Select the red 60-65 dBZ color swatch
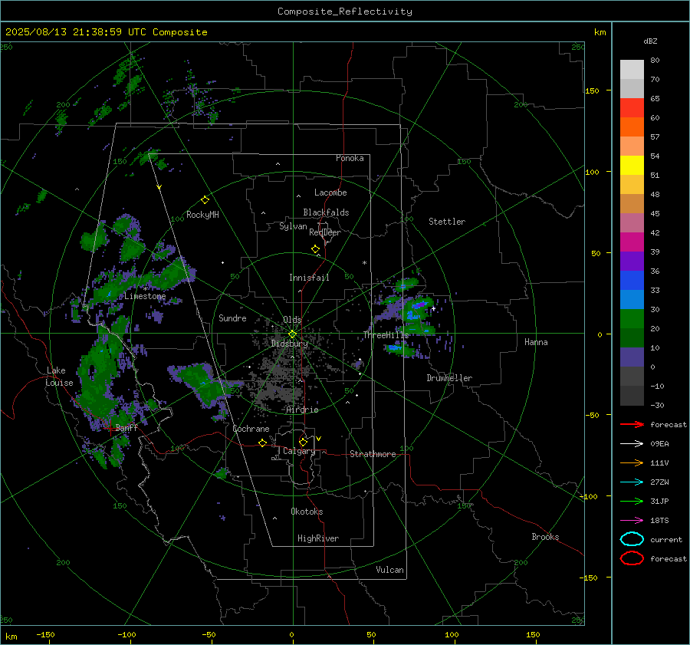 tap(632, 108)
